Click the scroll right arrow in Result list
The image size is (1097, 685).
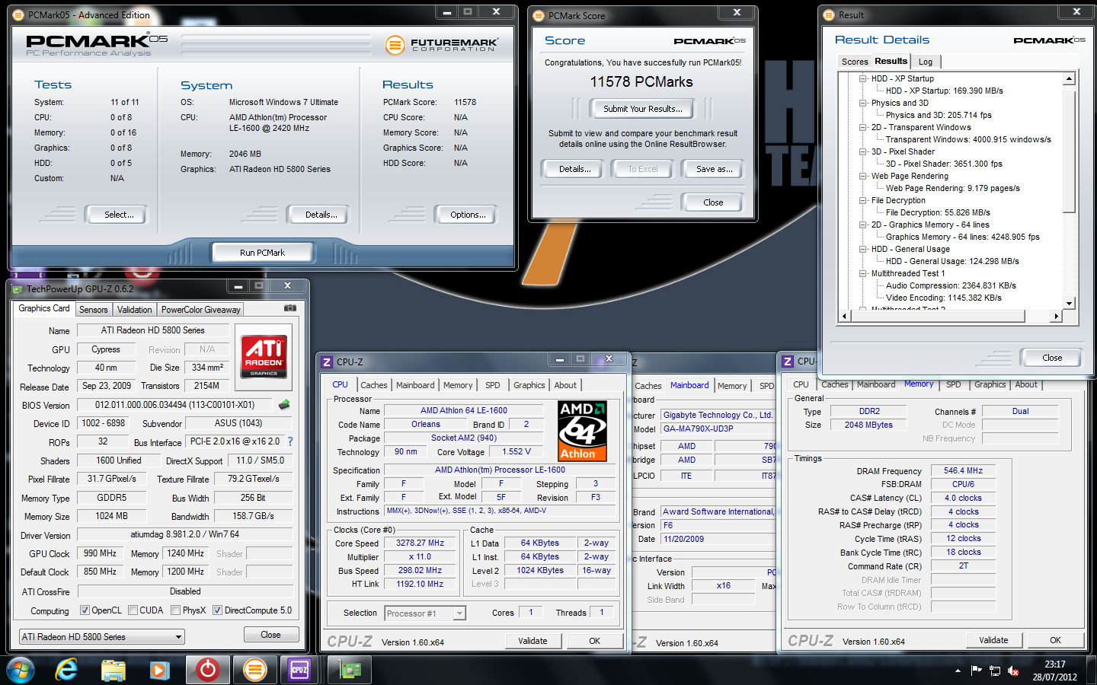pyautogui.click(x=1056, y=316)
